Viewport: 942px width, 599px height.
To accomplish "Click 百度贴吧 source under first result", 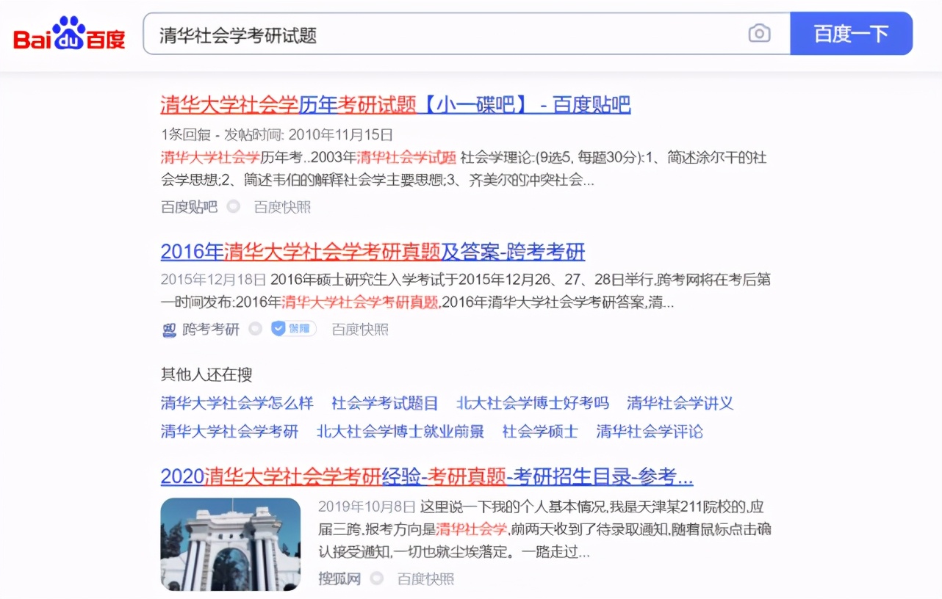I will pyautogui.click(x=189, y=207).
